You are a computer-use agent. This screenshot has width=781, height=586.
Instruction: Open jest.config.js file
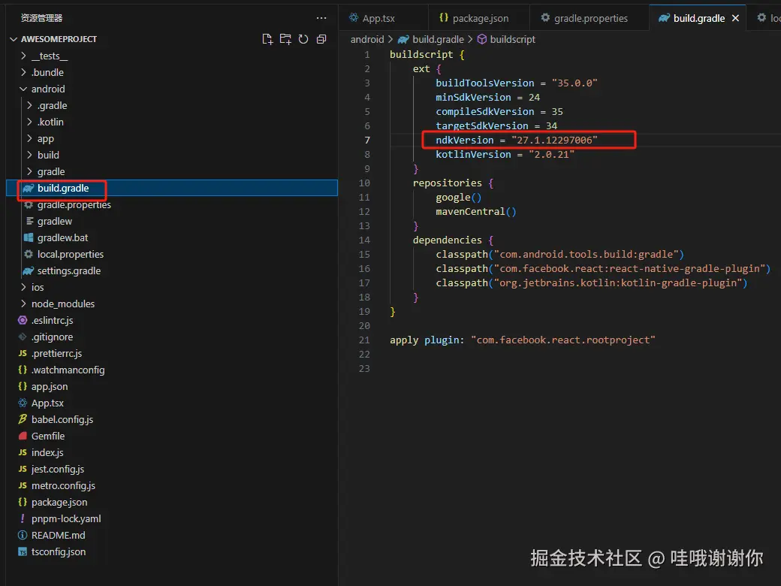pyautogui.click(x=172, y=470)
